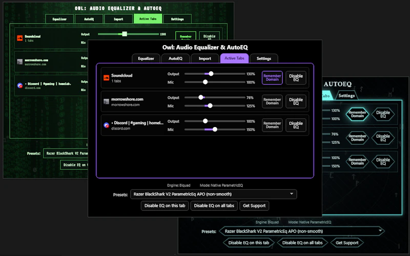Select the purple Active Tabs tab in the center window

[x=234, y=58]
